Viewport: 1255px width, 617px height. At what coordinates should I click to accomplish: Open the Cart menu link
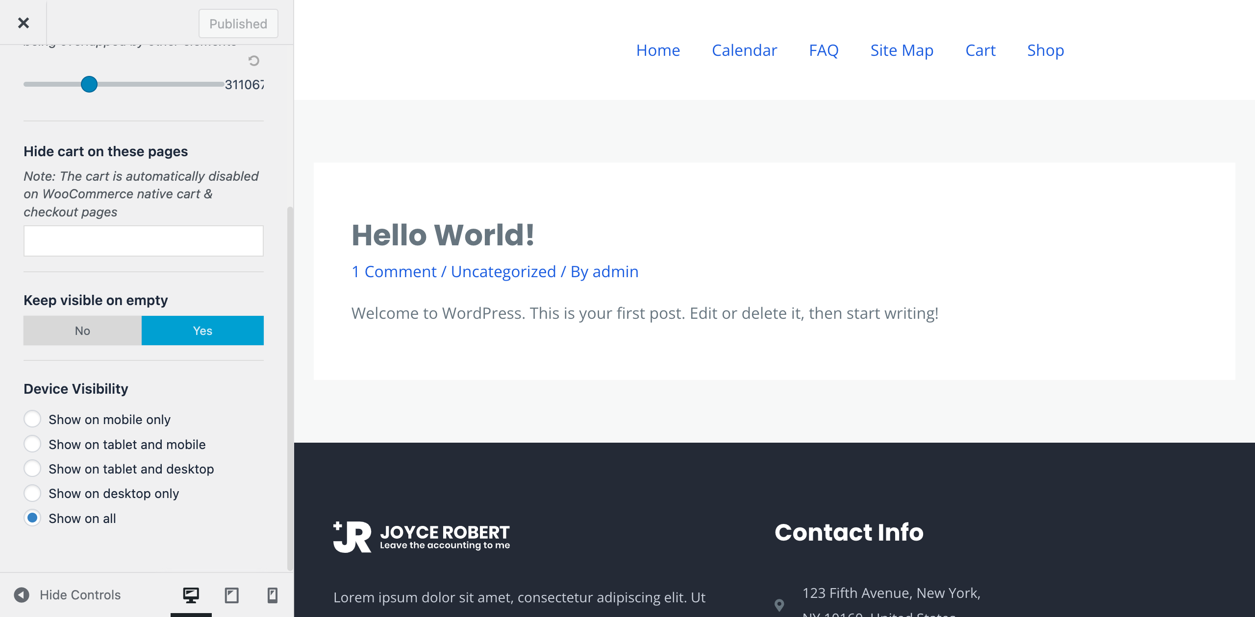[980, 50]
